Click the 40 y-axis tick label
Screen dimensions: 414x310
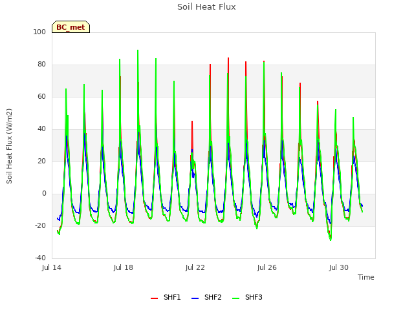pos(41,129)
